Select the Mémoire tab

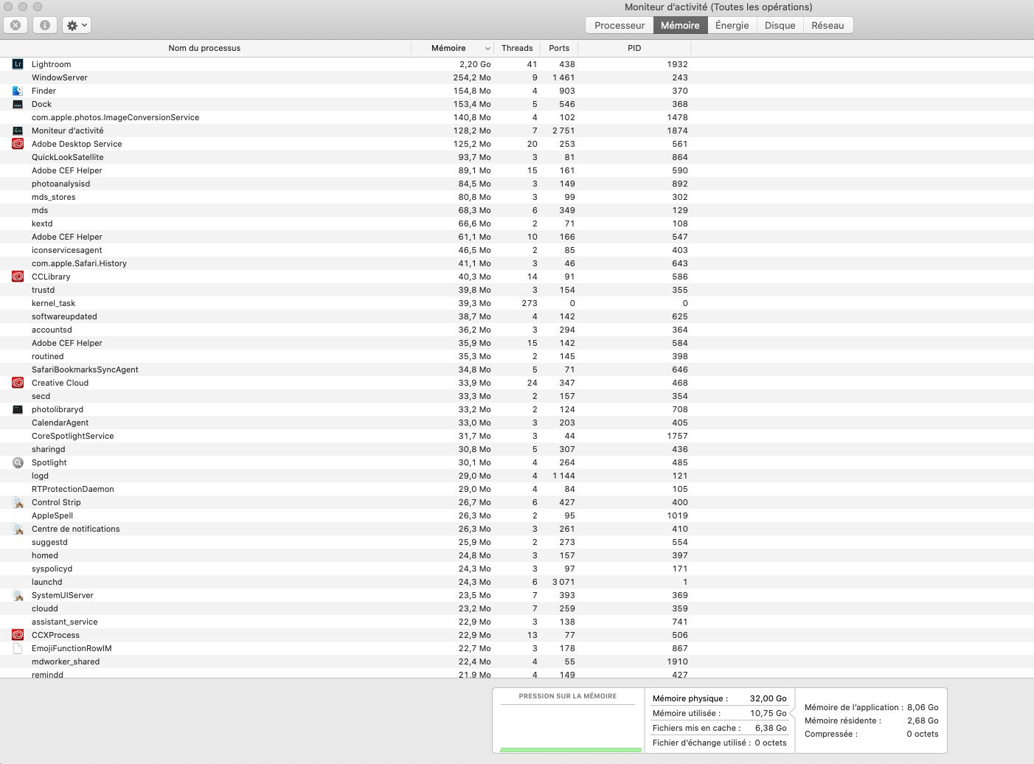click(680, 25)
